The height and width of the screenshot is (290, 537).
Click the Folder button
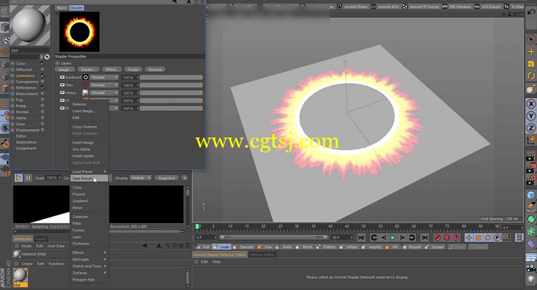coord(133,70)
